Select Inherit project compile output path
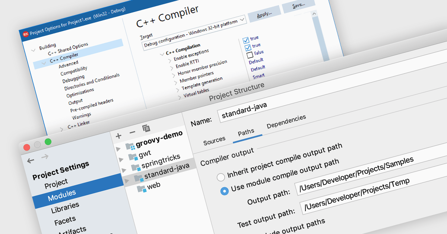Image resolution: width=447 pixels, height=234 pixels. 221,176
